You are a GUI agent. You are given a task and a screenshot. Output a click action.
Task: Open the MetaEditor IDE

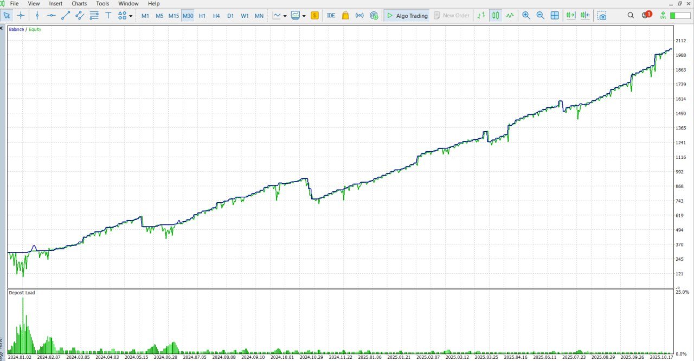pyautogui.click(x=331, y=16)
